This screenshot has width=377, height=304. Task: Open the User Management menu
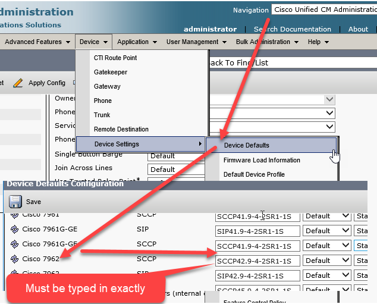[x=196, y=42]
